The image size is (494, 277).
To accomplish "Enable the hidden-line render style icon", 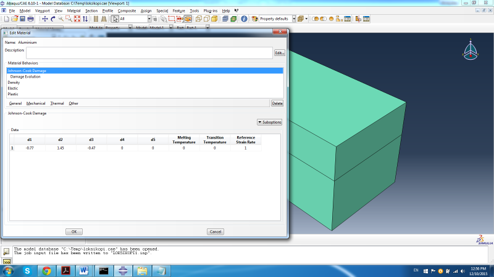I will point(207,19).
